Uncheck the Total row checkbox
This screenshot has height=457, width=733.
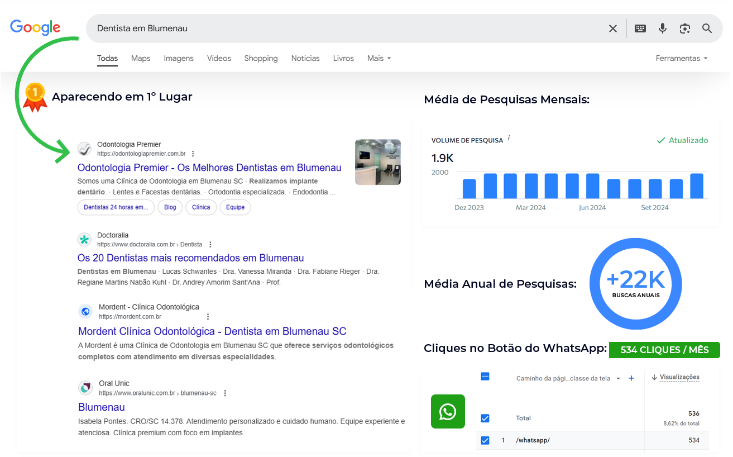coord(485,418)
